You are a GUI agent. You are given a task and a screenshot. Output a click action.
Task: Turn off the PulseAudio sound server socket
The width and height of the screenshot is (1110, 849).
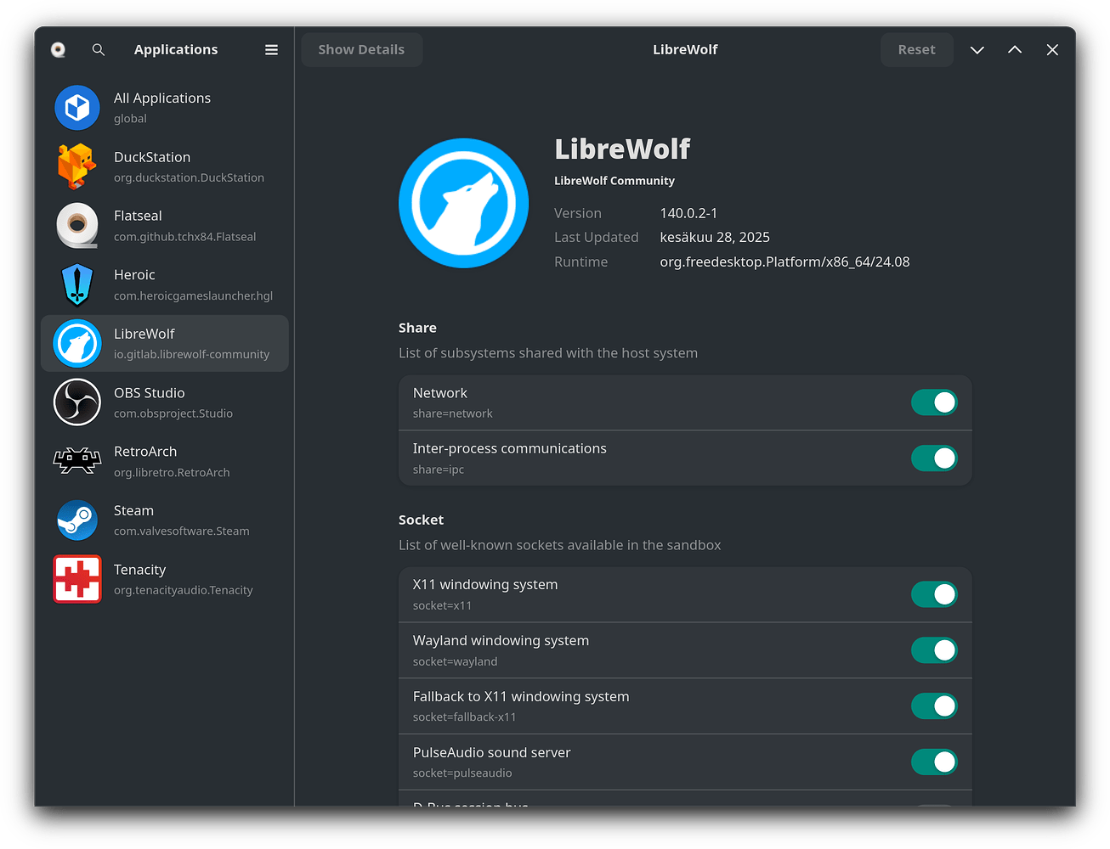(x=934, y=762)
